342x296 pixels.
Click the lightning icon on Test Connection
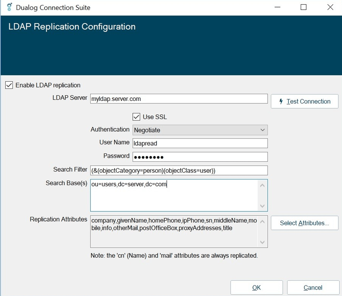(281, 101)
